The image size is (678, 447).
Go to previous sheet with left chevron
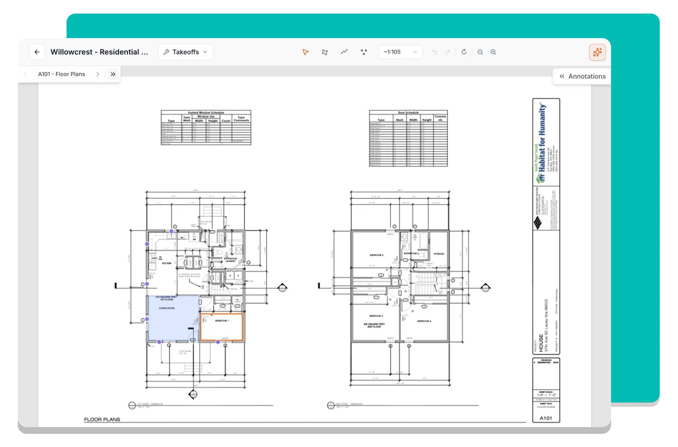click(26, 74)
